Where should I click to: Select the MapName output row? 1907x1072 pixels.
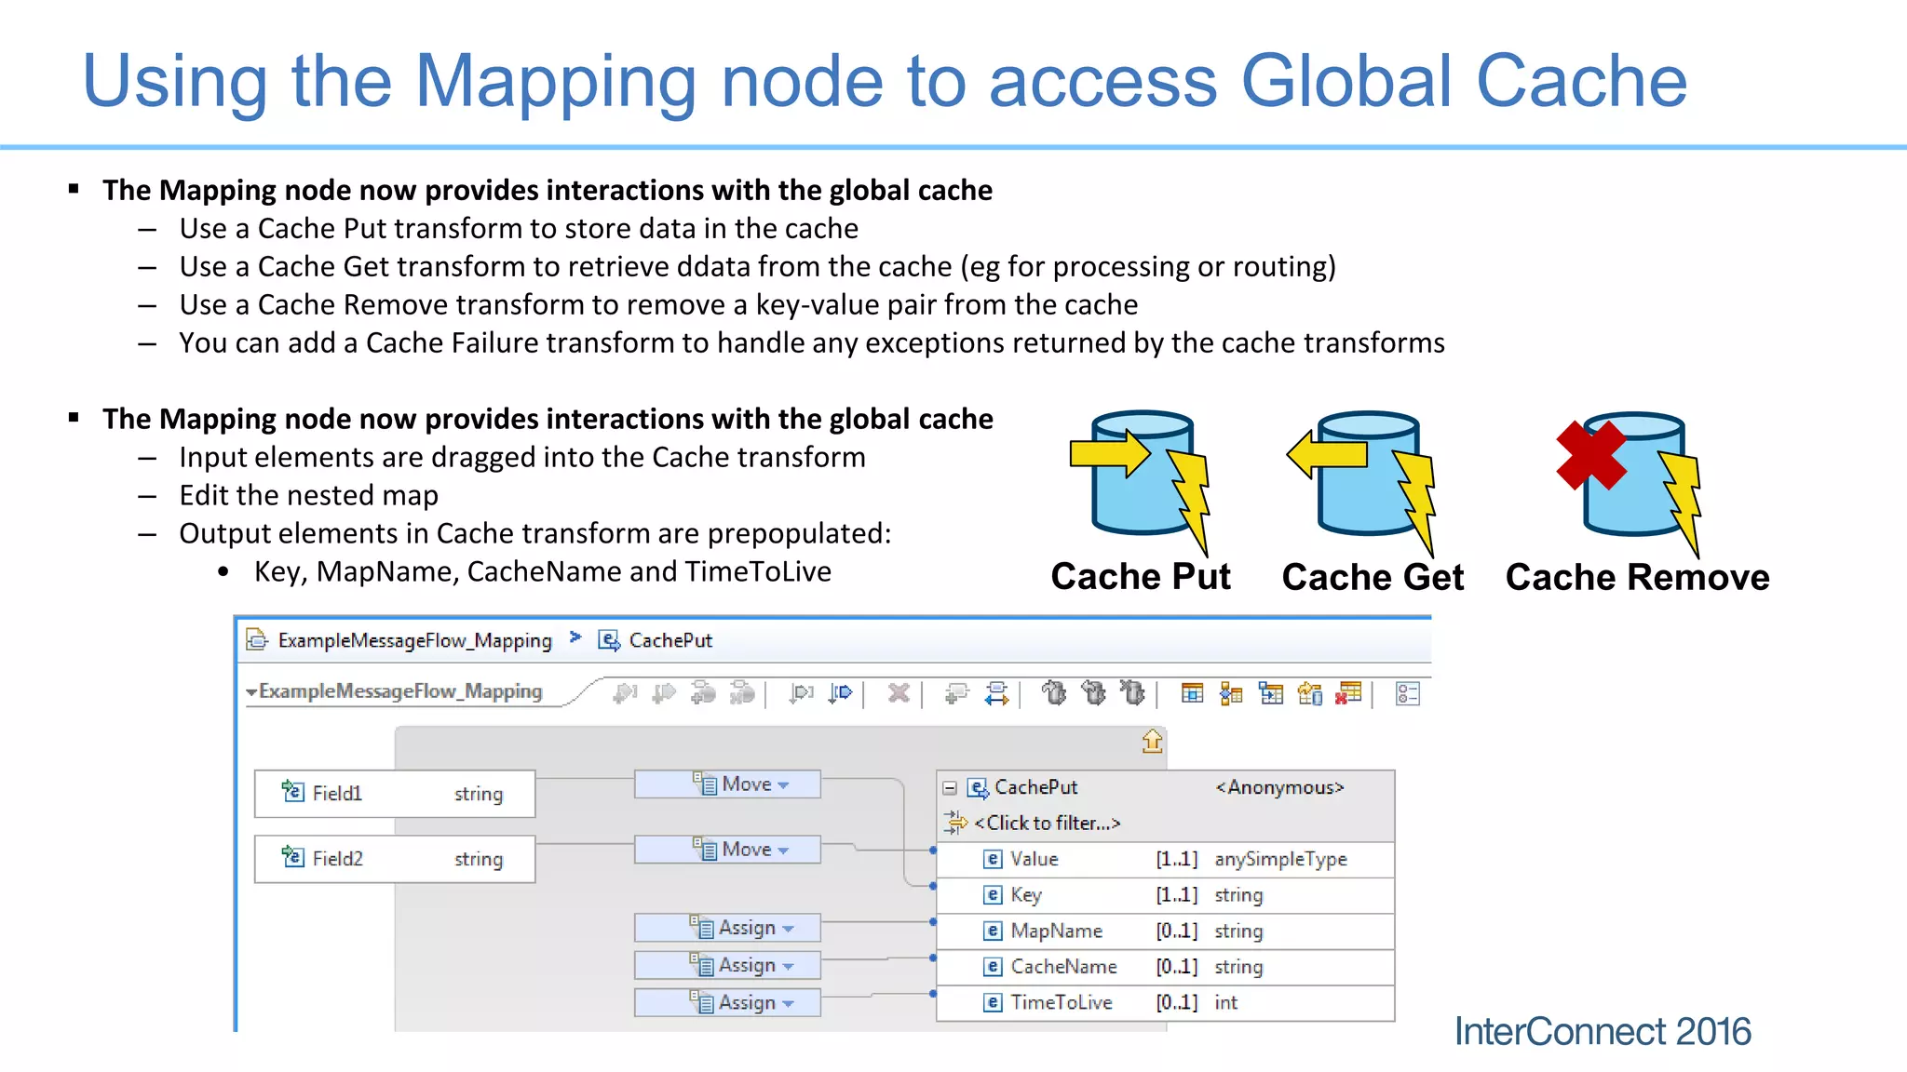1166,931
